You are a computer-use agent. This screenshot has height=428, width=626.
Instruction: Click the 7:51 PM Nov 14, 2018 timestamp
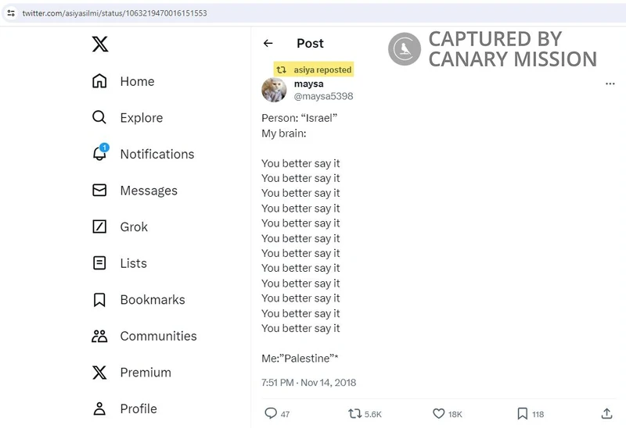pos(308,383)
